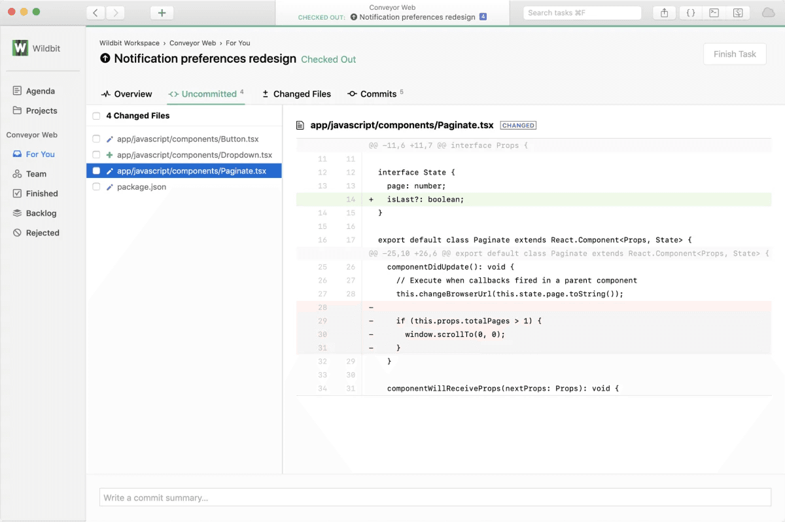Viewport: 785px width, 522px height.
Task: Show the Finished tasks list
Action: tap(35, 194)
